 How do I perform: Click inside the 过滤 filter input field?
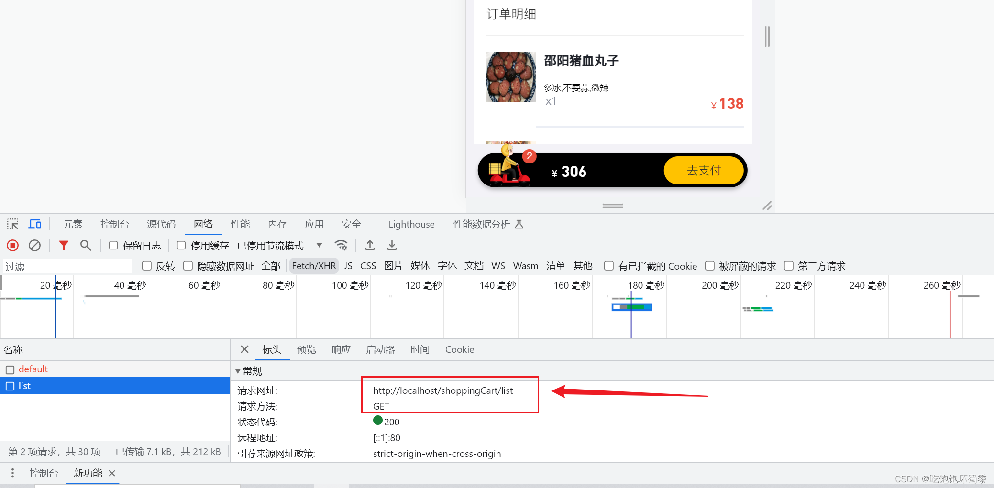67,266
